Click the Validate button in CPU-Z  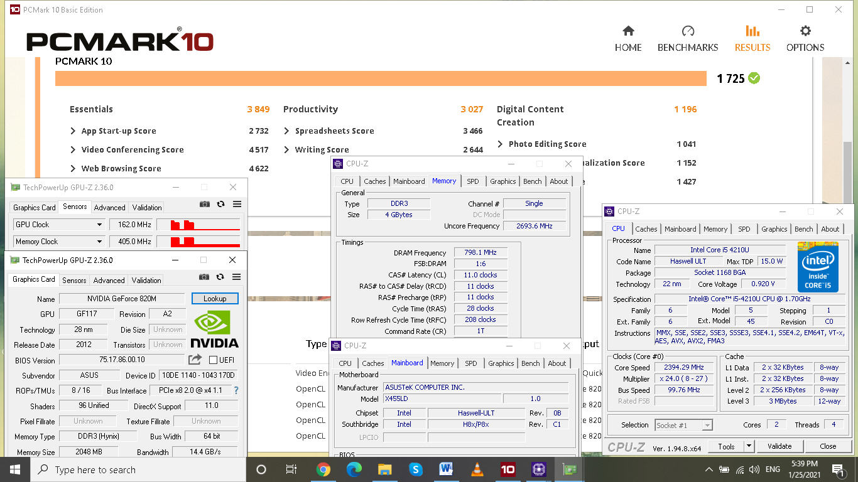(779, 446)
